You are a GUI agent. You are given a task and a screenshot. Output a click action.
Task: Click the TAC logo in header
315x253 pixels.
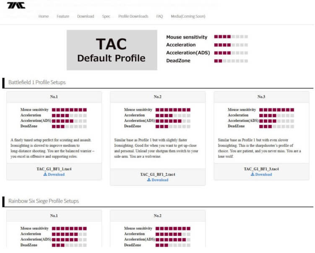tap(16, 5)
